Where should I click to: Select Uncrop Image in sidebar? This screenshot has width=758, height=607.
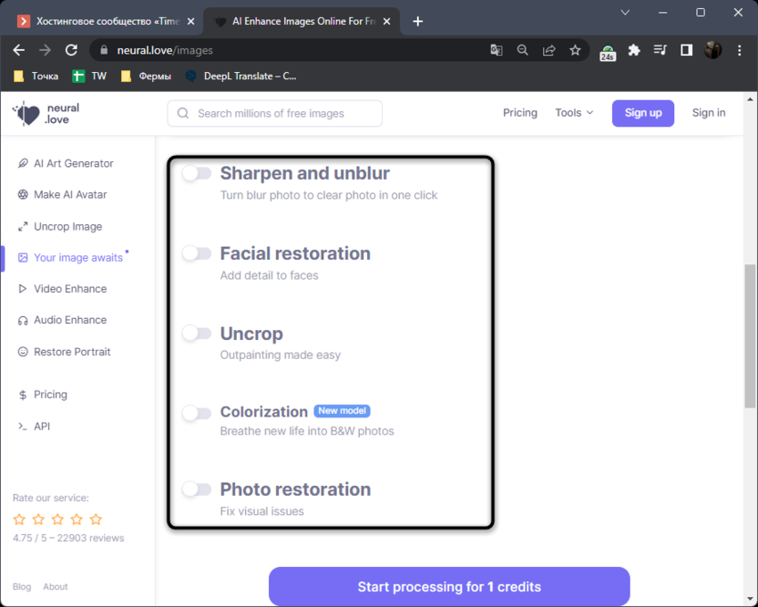coord(67,227)
